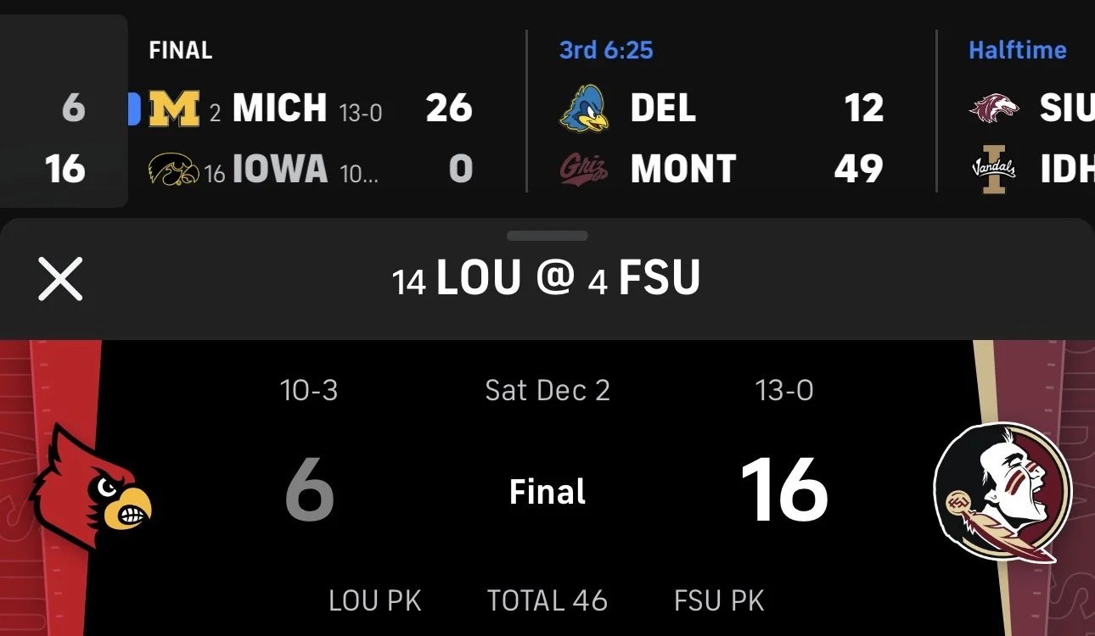
Task: Tap the SIU Salukis logo
Action: click(994, 109)
